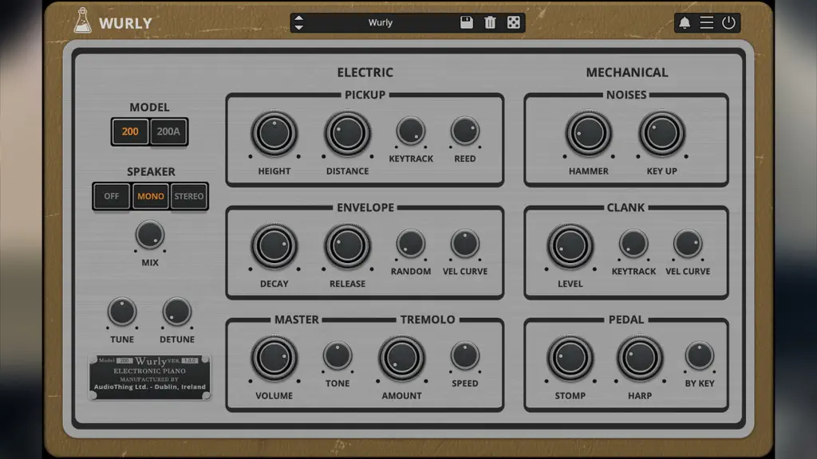Open the hamburger menu icon

(707, 22)
